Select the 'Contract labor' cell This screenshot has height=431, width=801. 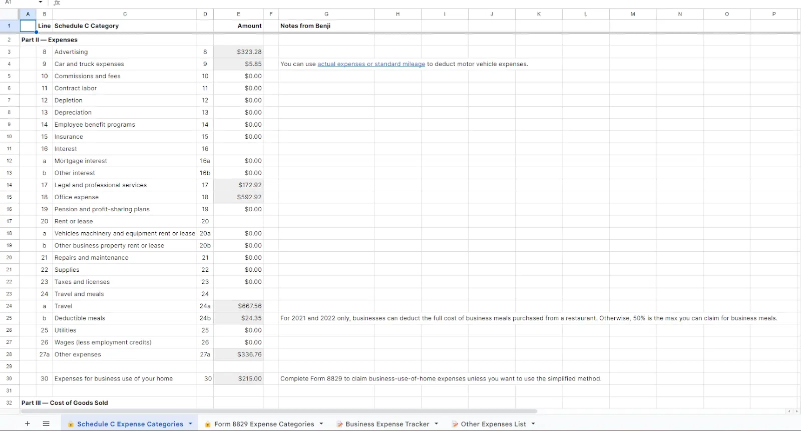[x=125, y=88]
